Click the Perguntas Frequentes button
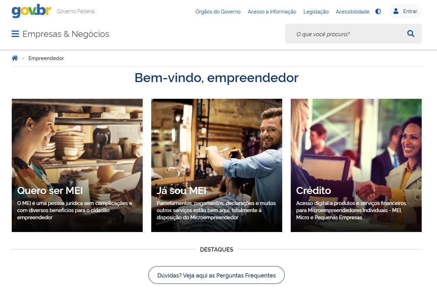The width and height of the screenshot is (437, 291). coord(216,275)
